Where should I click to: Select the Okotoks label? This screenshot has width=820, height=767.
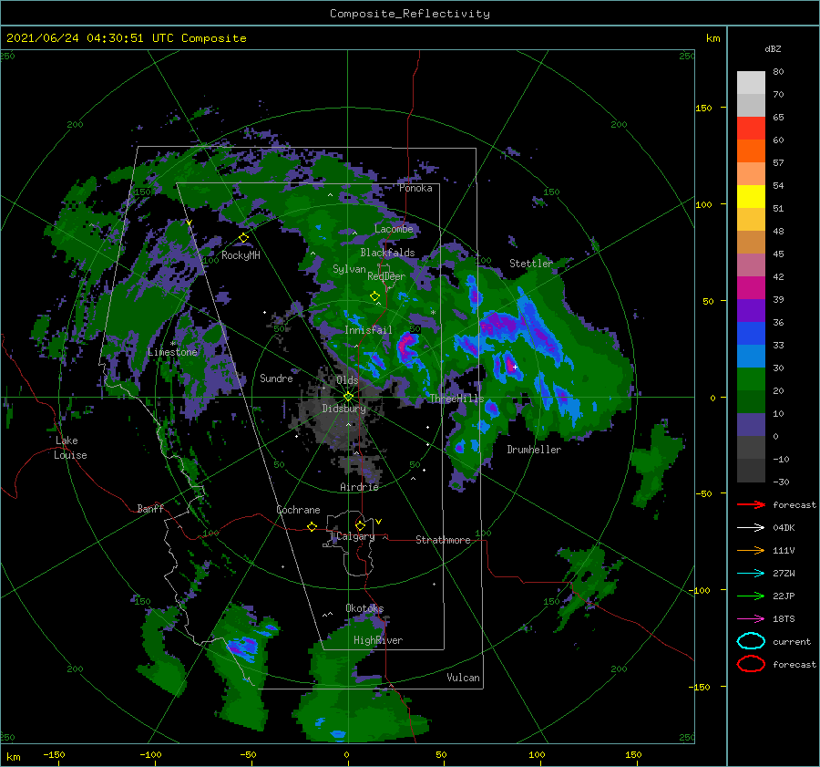(x=364, y=607)
